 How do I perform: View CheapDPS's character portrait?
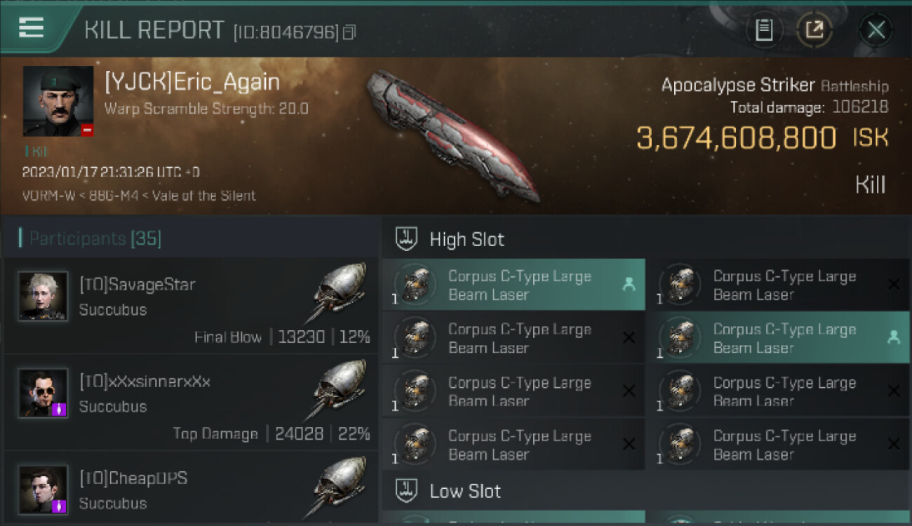coord(43,490)
